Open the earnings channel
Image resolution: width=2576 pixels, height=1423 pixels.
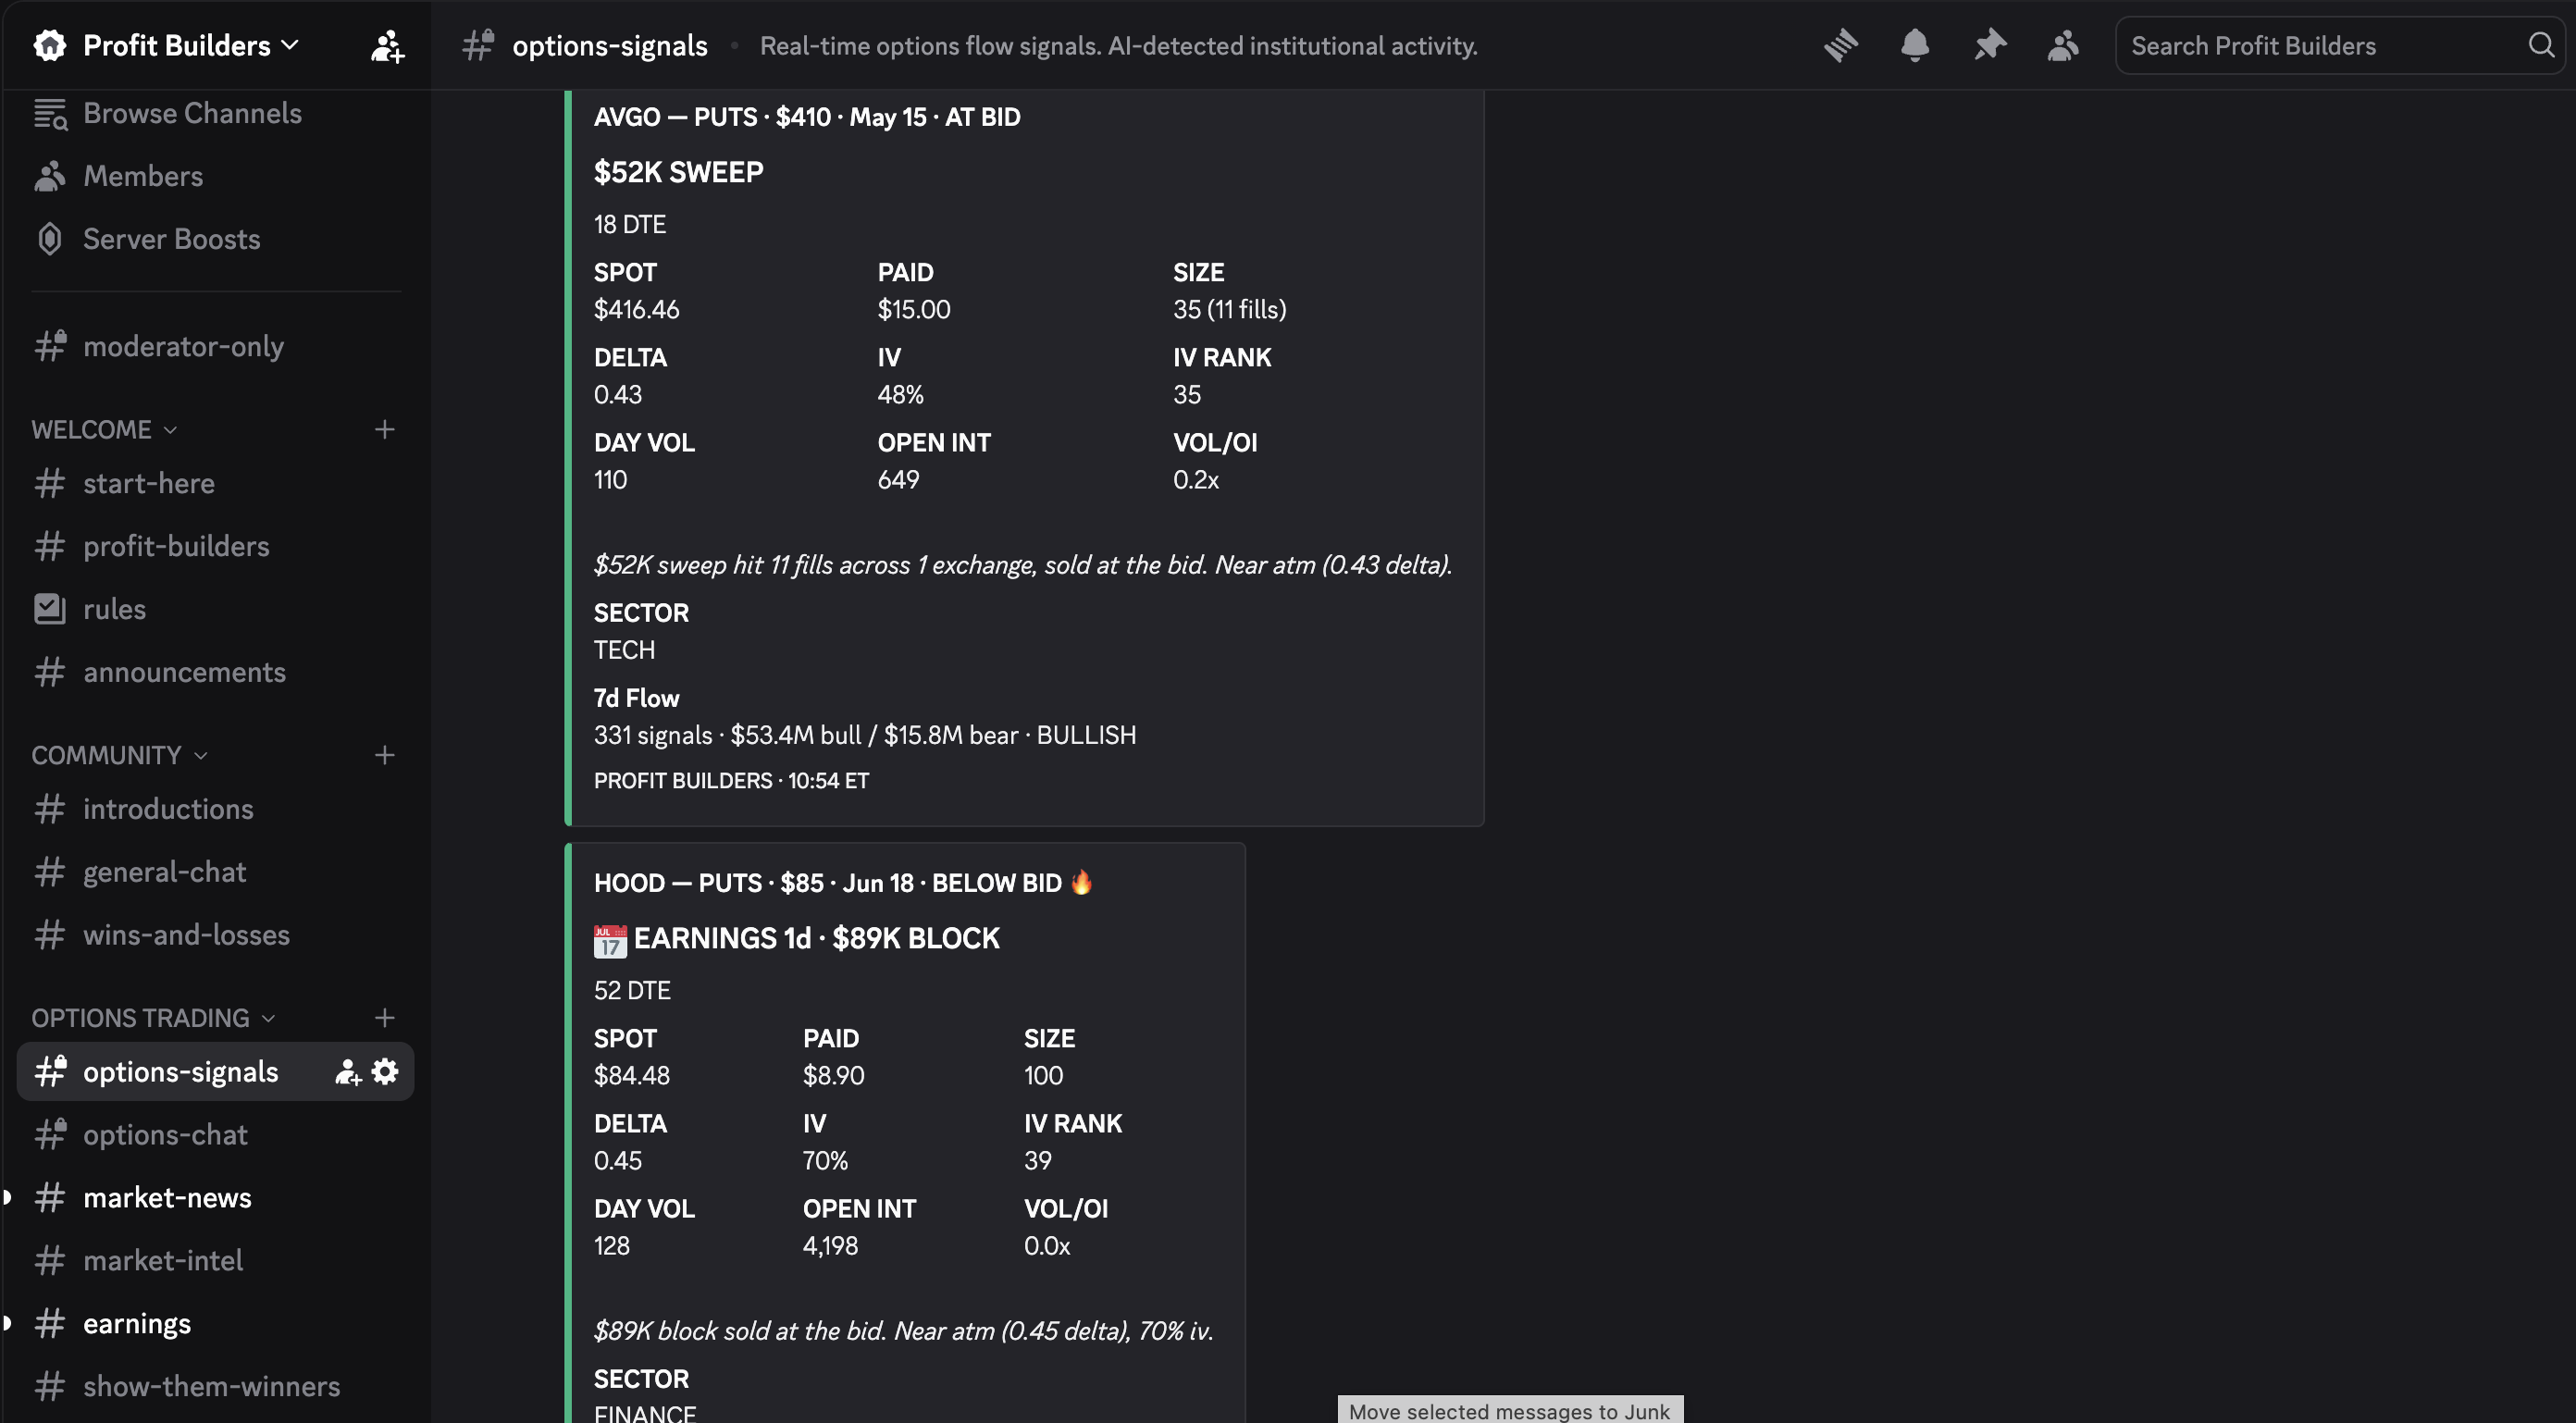216,1324
